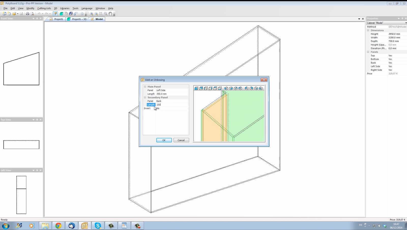
Task: Open the Cabinet "Model" combo box
Action: [386, 23]
